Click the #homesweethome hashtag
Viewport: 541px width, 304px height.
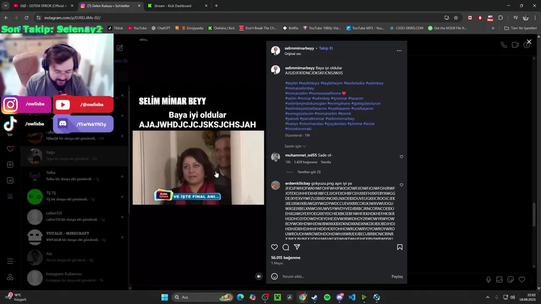point(325,93)
